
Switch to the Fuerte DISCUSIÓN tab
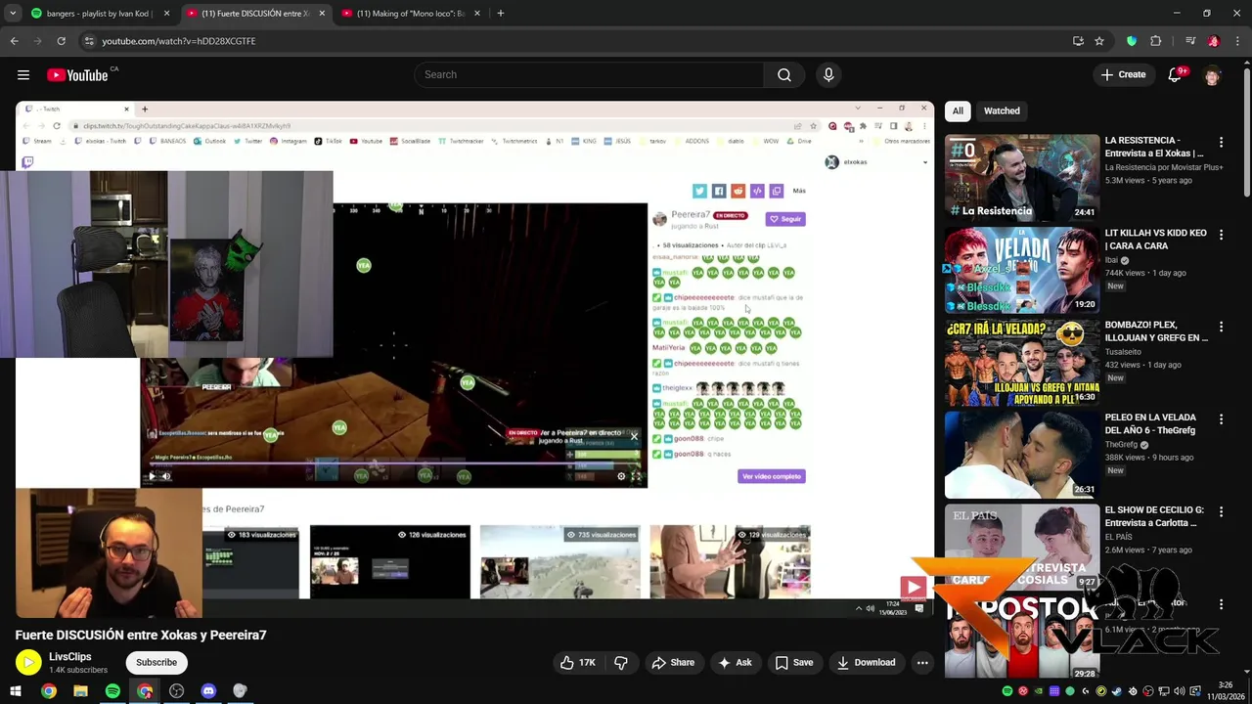pyautogui.click(x=254, y=14)
